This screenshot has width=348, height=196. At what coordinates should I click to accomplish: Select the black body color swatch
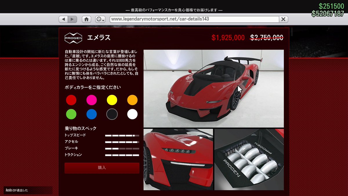coord(112,114)
